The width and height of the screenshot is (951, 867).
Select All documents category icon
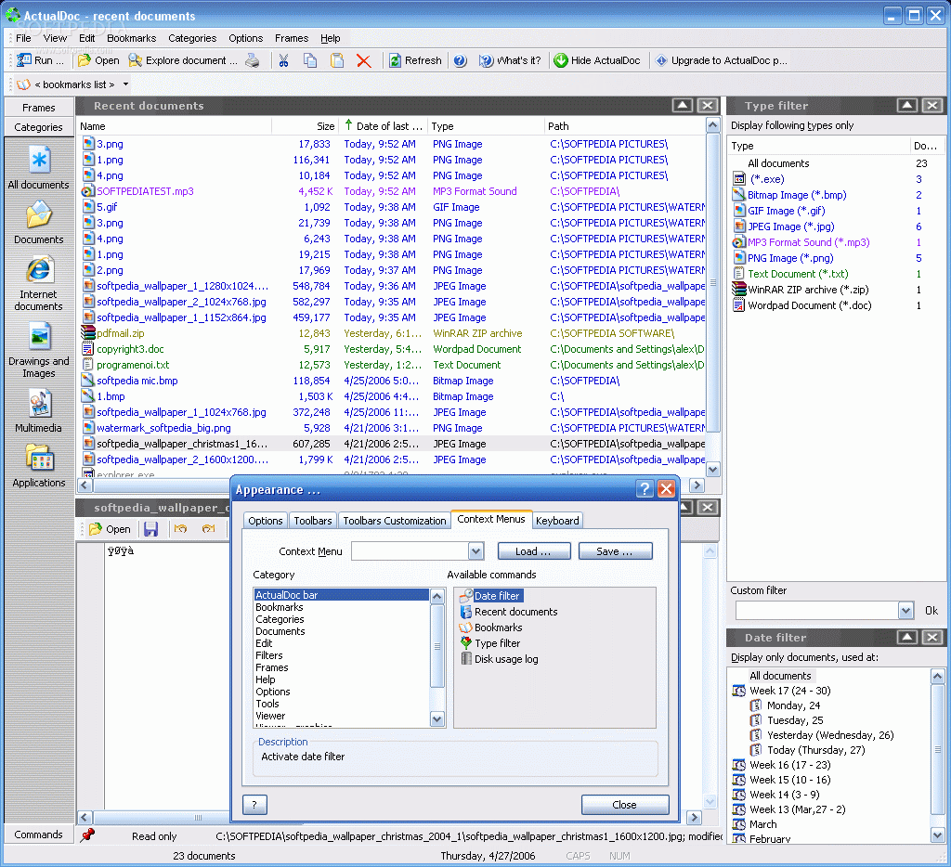[39, 160]
